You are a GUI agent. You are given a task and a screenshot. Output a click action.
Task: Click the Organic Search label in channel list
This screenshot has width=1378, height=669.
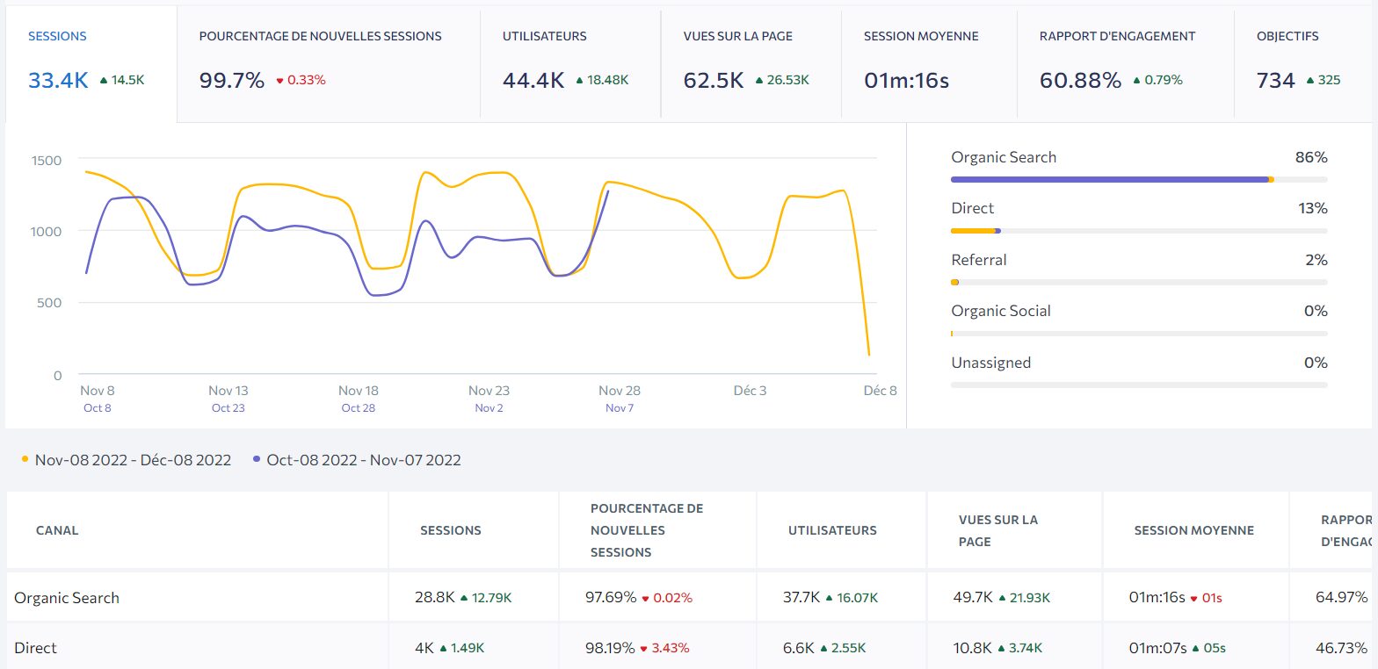coord(1004,157)
